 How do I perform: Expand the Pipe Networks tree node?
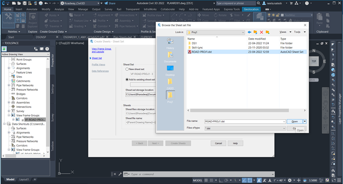pyautogui.click(x=9, y=85)
